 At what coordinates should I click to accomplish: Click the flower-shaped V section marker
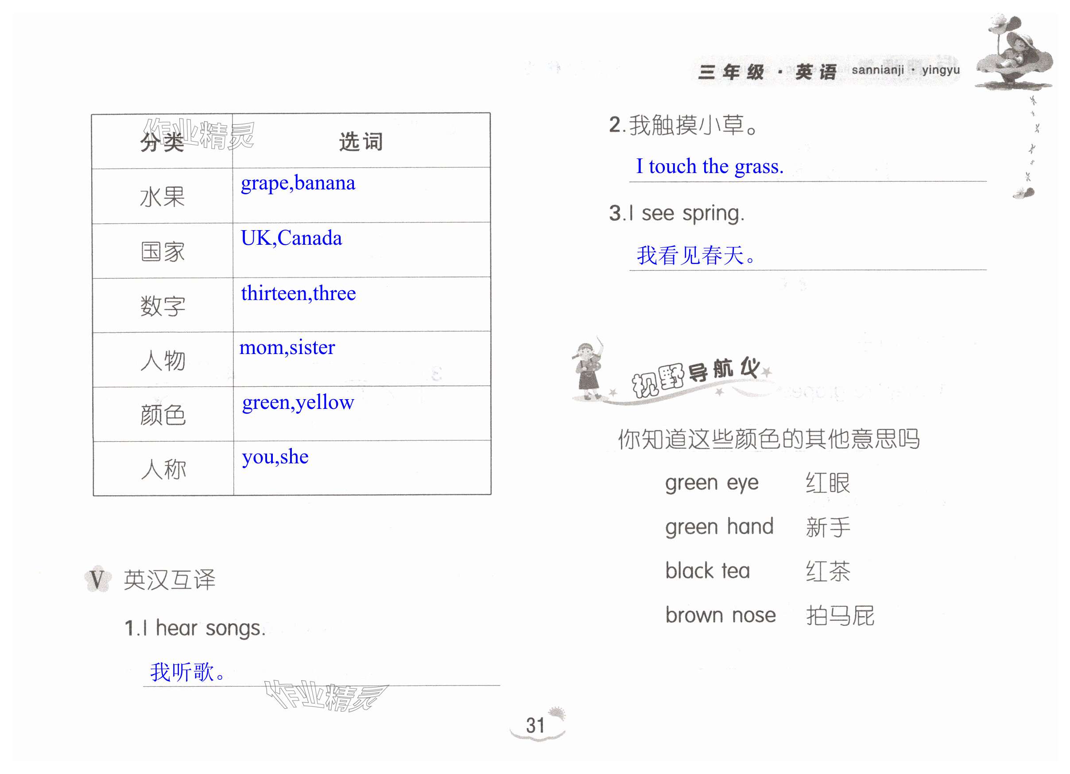98,579
